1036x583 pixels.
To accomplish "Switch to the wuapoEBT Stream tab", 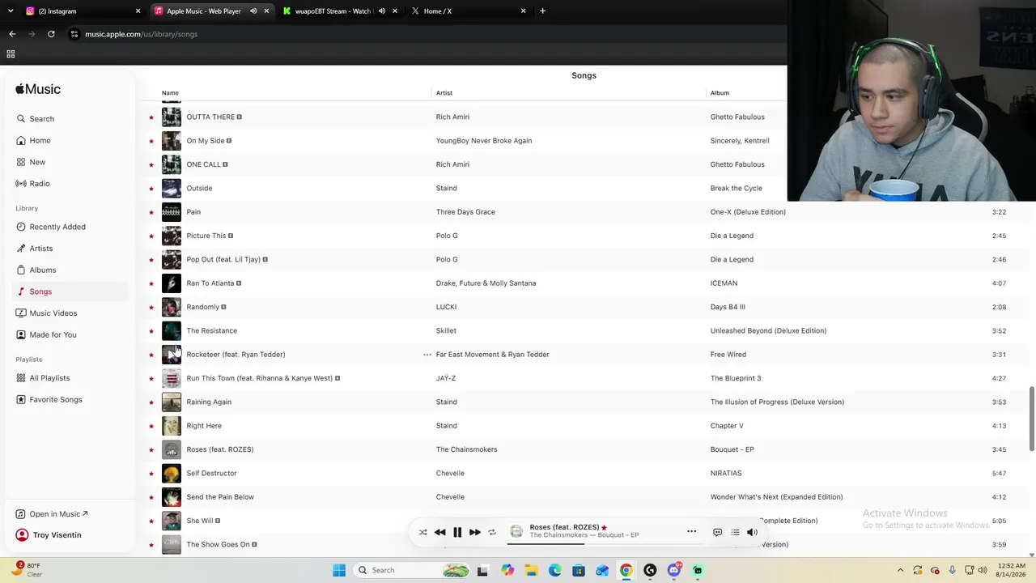I will click(340, 11).
